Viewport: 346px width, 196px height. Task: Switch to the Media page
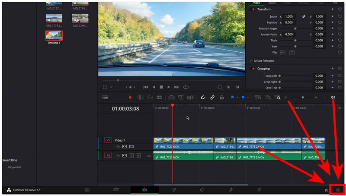87,190
